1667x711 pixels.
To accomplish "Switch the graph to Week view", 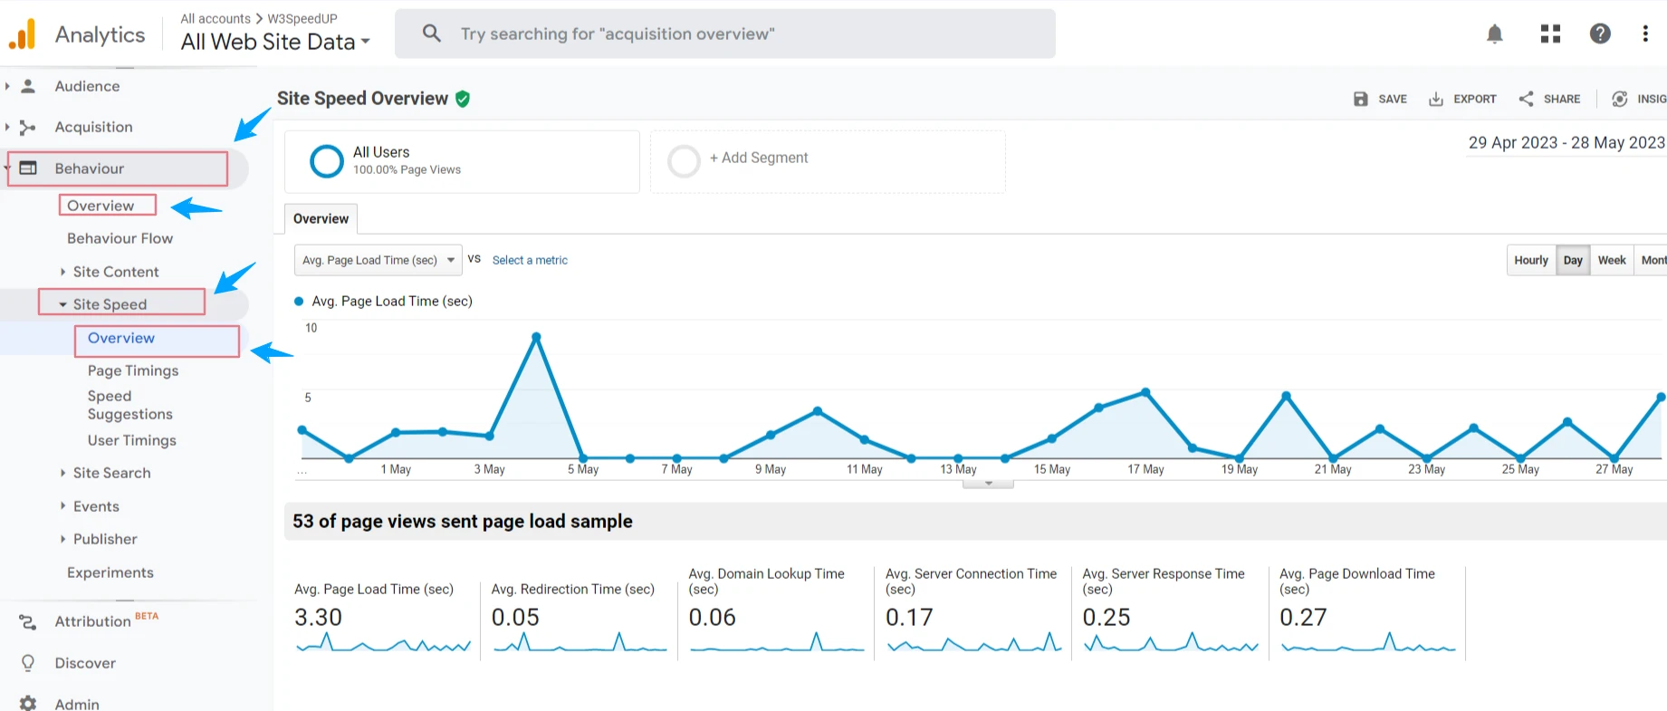I will click(1612, 260).
